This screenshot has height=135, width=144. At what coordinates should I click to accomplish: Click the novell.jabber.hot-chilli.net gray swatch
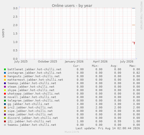tap(5, 97)
